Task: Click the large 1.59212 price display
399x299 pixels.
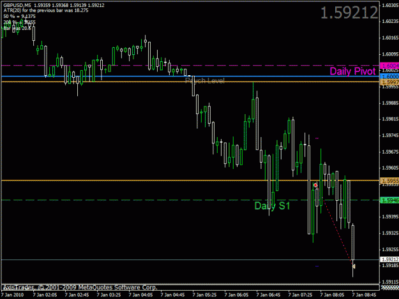Action: (349, 13)
